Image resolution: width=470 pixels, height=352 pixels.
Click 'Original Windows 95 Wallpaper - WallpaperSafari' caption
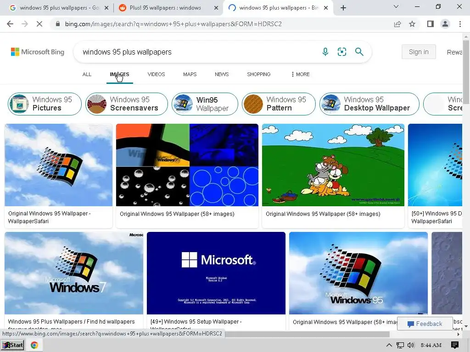(x=50, y=217)
